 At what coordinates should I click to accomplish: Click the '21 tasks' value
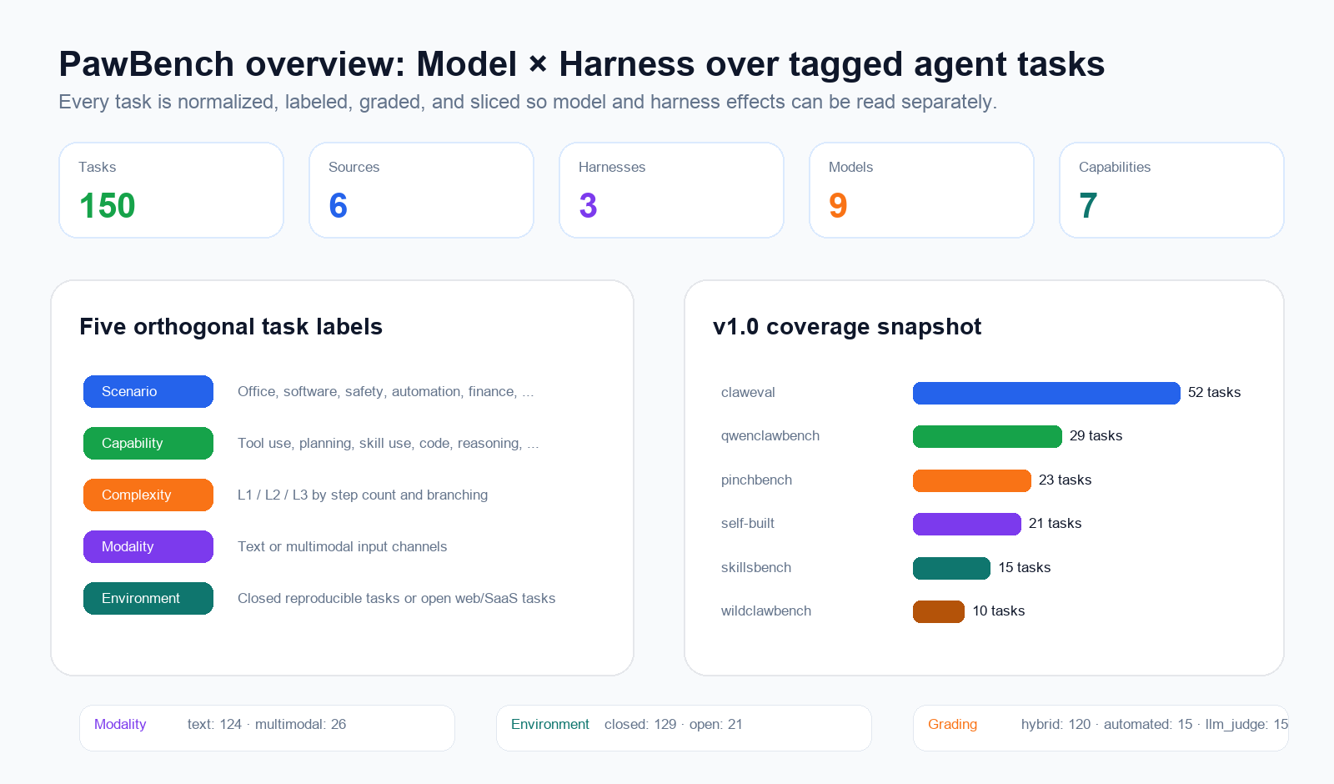coord(1055,523)
